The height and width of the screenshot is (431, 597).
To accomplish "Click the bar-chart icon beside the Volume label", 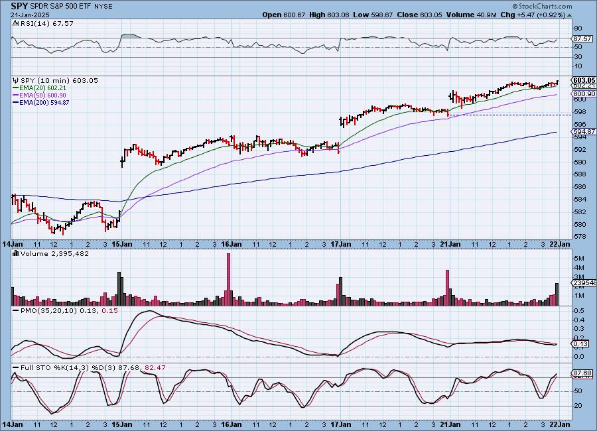I will click(16, 253).
